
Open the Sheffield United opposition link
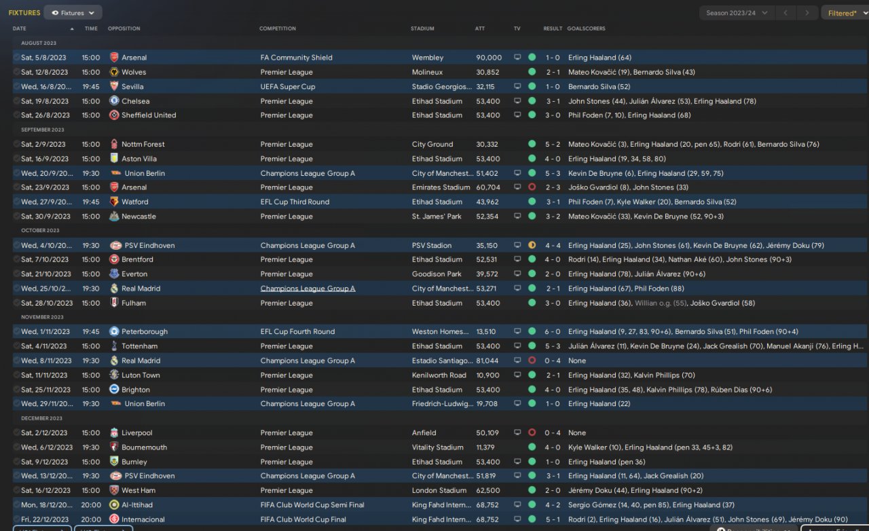click(x=149, y=115)
